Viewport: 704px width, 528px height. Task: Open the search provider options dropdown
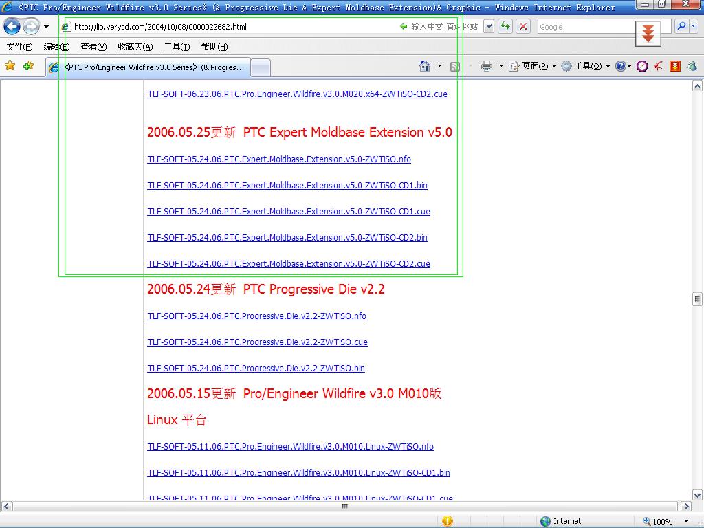point(694,26)
